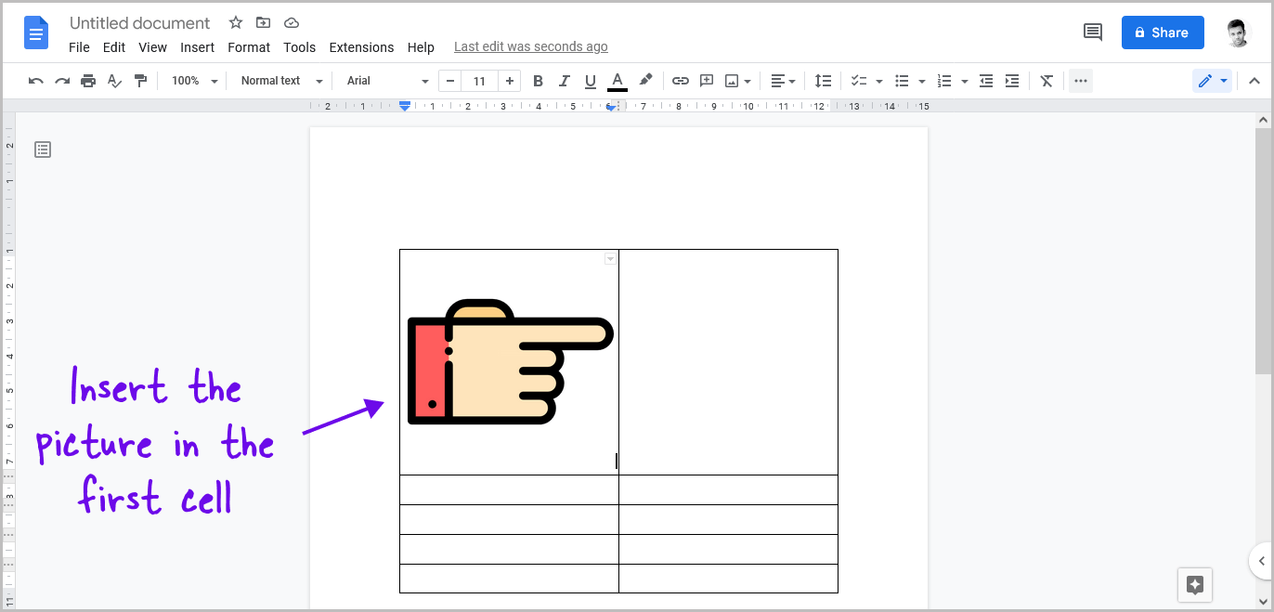Open the Arial font dropdown

[384, 81]
